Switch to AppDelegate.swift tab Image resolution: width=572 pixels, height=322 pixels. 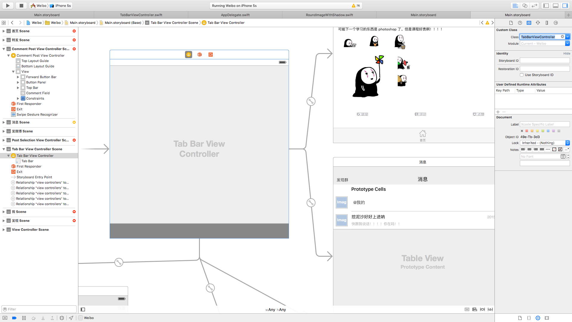pyautogui.click(x=235, y=15)
